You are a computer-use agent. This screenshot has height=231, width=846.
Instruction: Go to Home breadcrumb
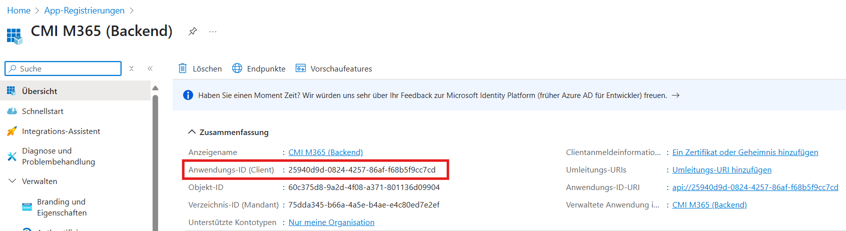(x=19, y=10)
